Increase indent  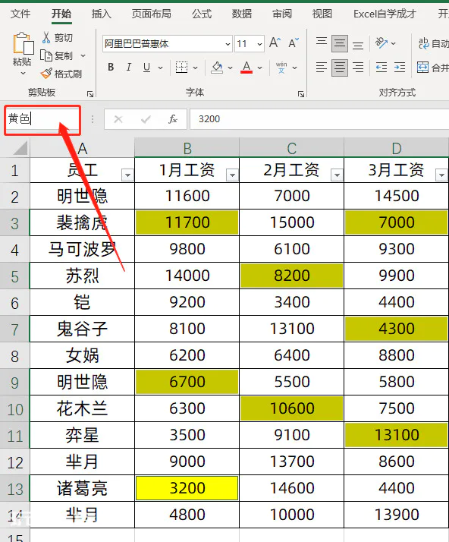pos(400,67)
